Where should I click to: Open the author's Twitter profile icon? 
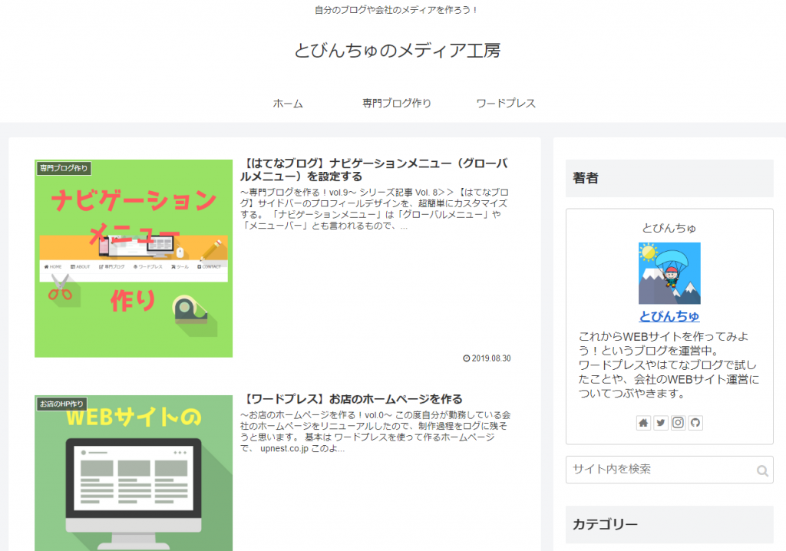pos(661,423)
